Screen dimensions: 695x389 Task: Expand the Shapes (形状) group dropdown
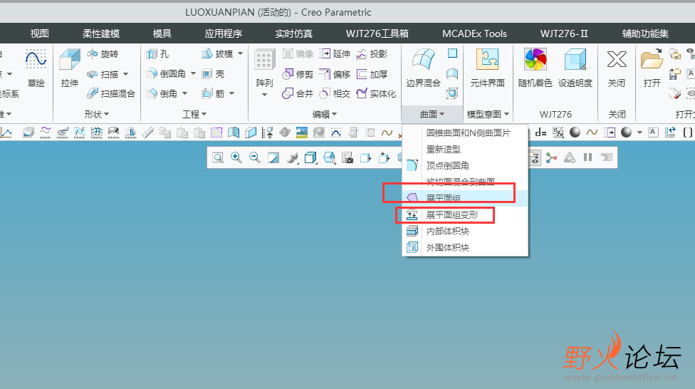[x=97, y=115]
